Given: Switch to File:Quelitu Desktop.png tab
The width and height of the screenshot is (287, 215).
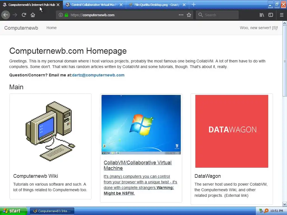Looking at the screenshot, I should [x=158, y=5].
